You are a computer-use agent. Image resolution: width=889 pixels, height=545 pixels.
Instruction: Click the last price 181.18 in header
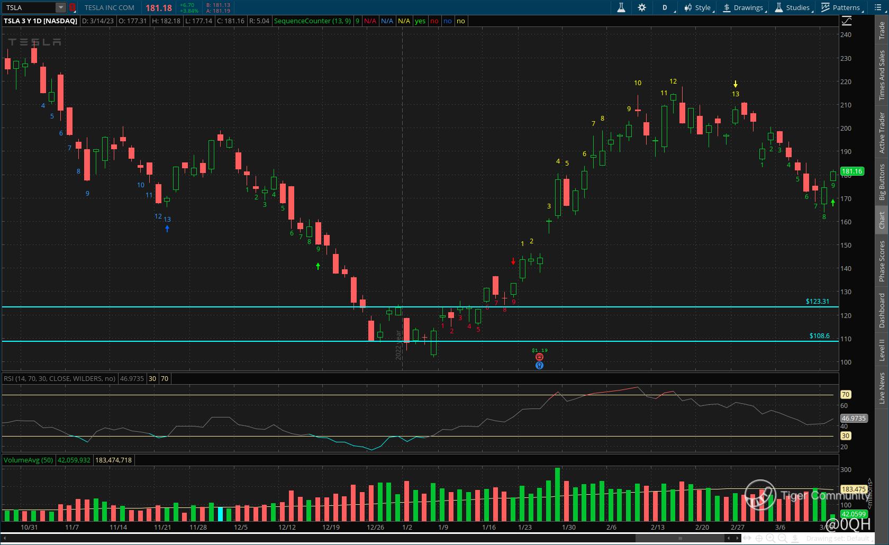[159, 8]
